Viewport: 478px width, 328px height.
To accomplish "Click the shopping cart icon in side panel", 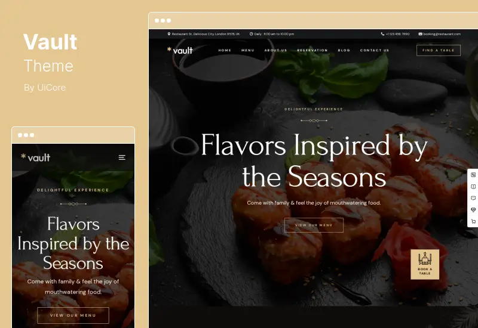I will point(473,221).
